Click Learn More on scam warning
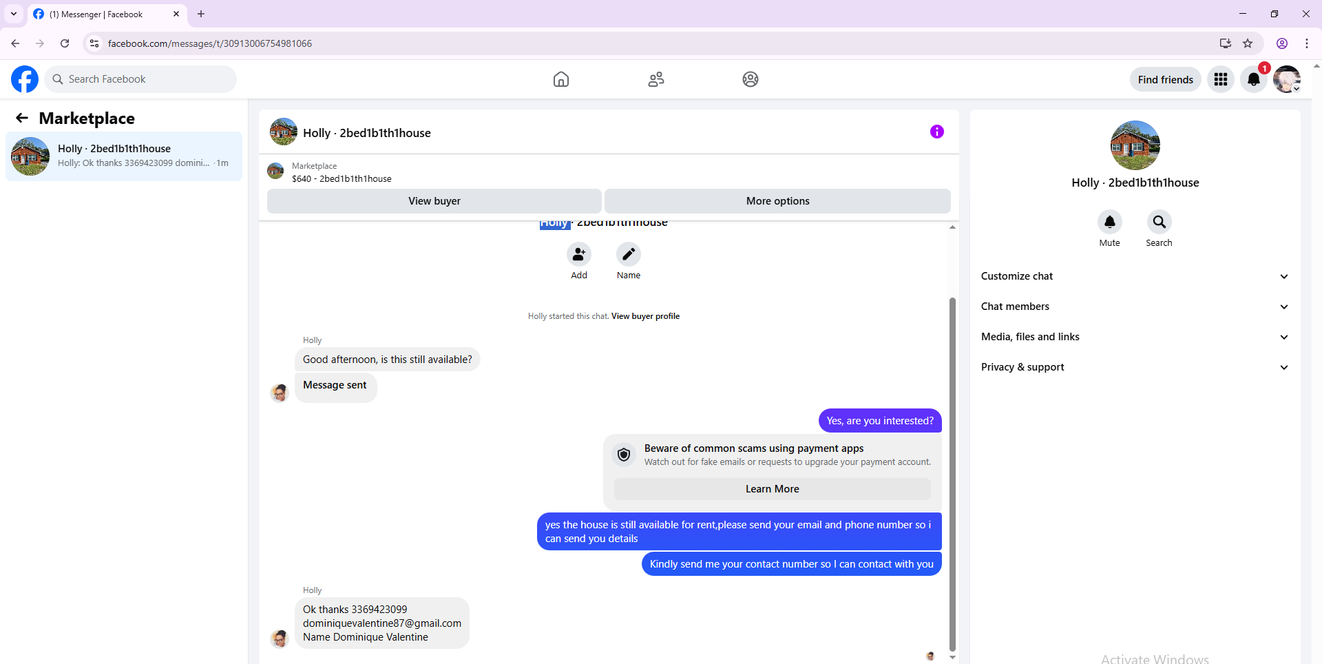 pos(773,489)
